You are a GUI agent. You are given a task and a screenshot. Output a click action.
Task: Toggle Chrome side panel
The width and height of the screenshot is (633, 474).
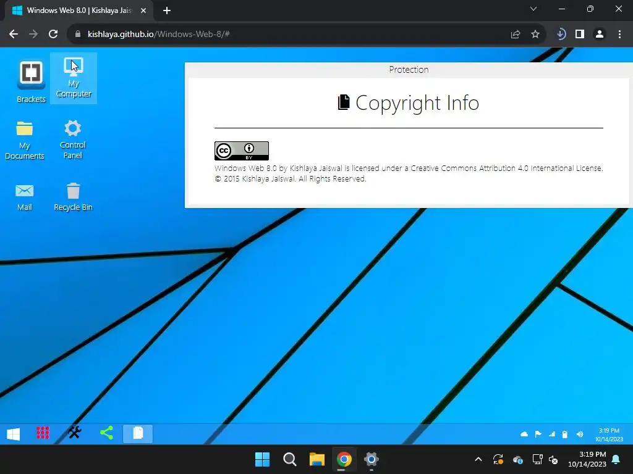580,35
